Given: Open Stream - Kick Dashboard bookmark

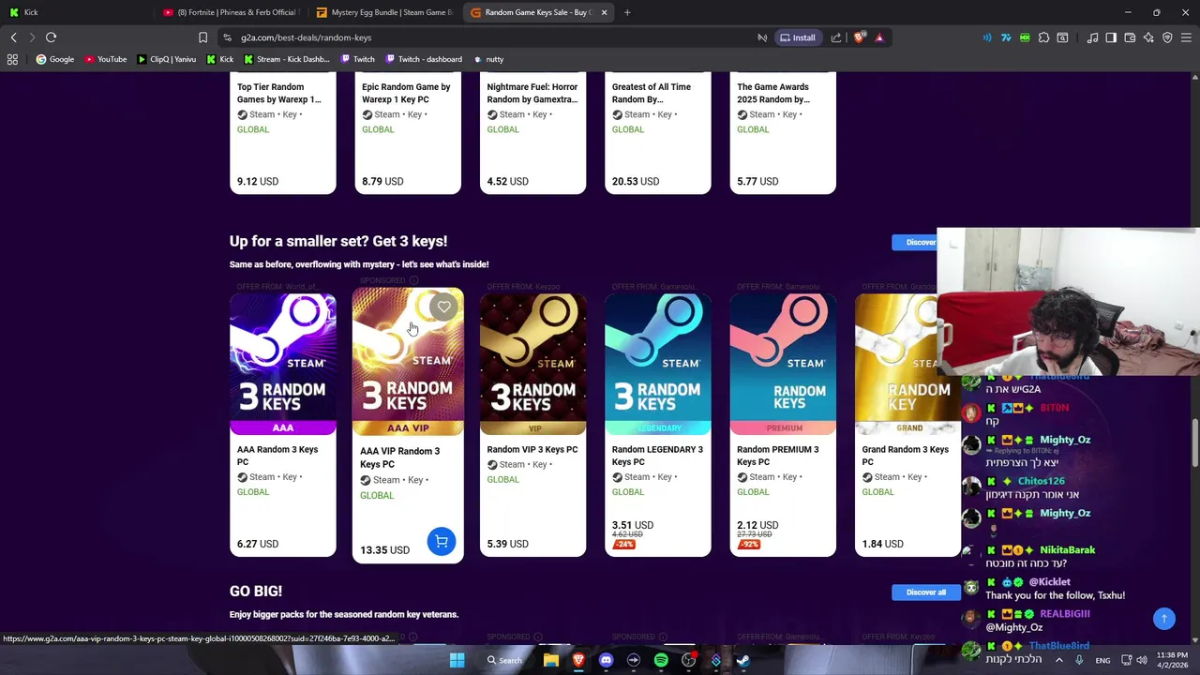Looking at the screenshot, I should click(x=286, y=59).
